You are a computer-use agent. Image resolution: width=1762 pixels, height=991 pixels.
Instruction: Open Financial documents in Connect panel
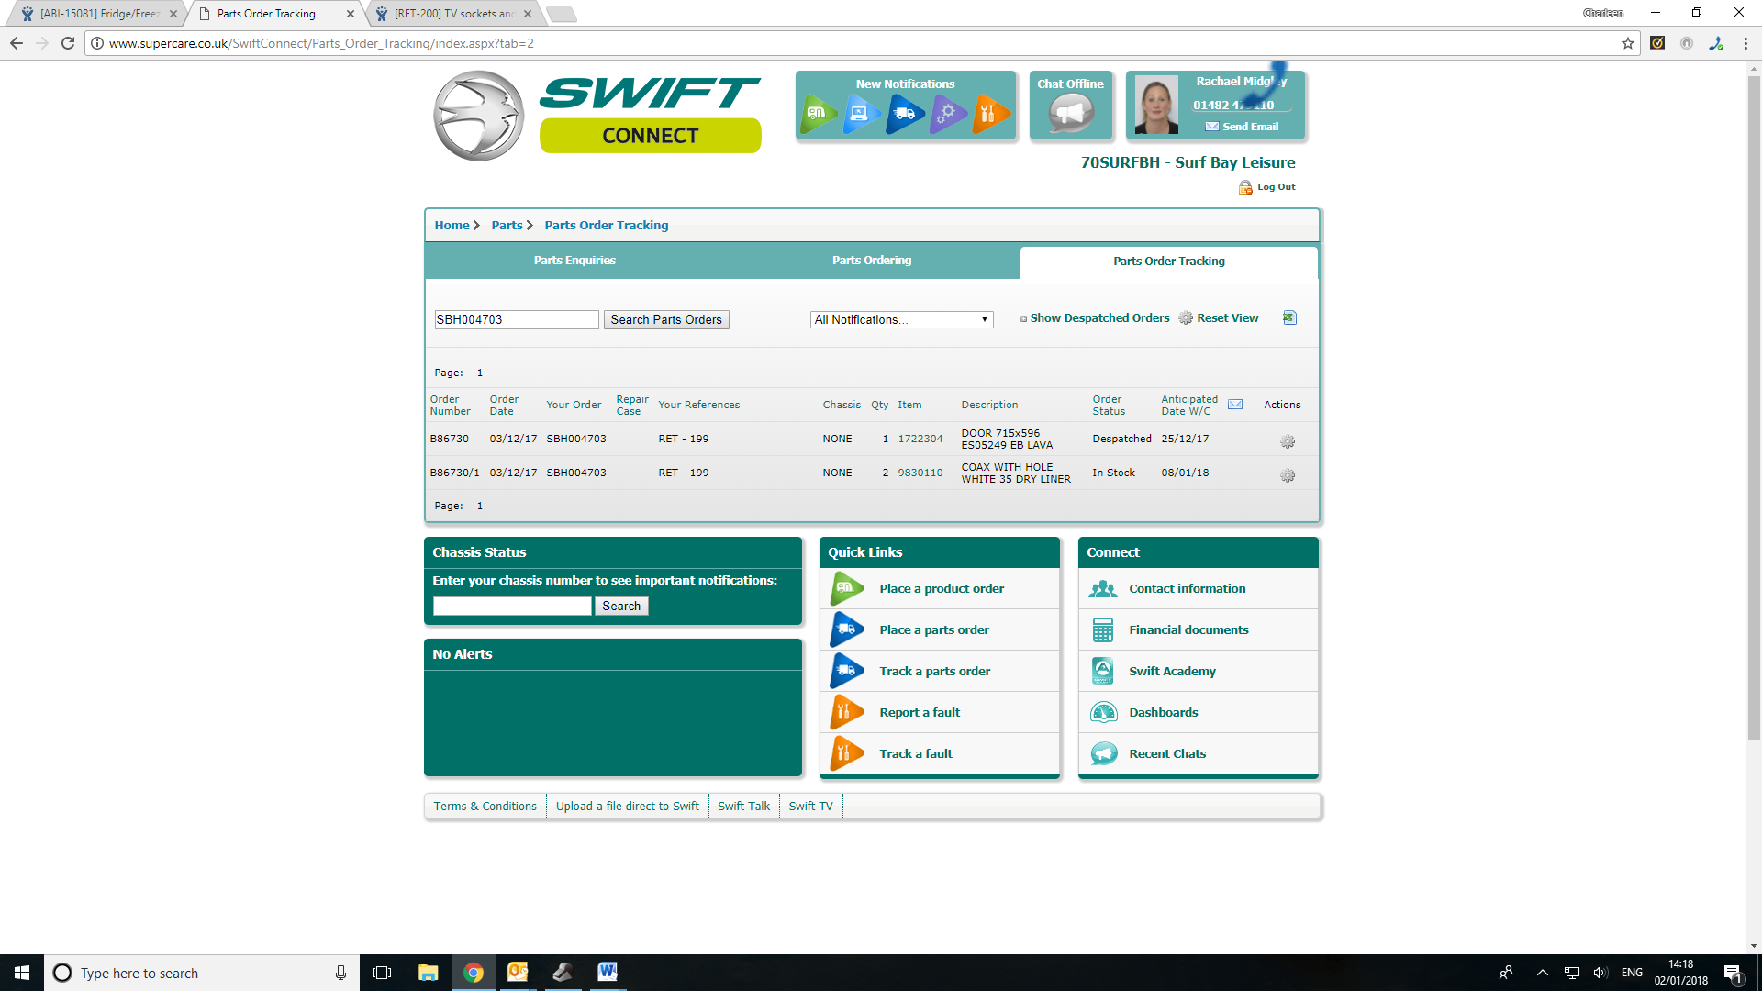[1188, 629]
